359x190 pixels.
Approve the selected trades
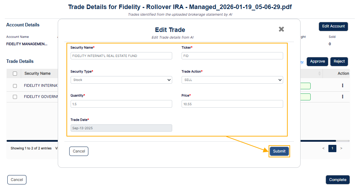tap(317, 61)
